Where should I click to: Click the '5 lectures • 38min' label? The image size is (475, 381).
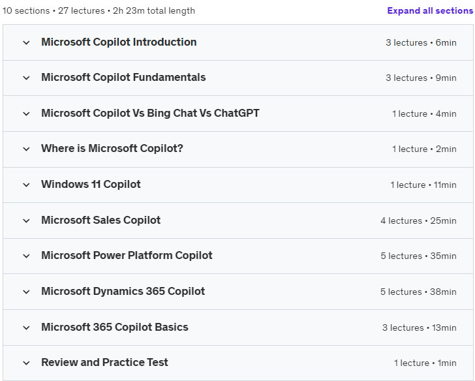418,292
